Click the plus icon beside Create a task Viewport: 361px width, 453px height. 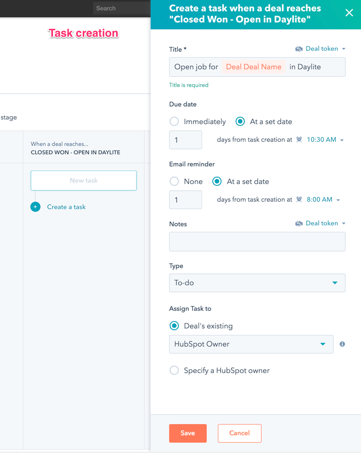[35, 207]
